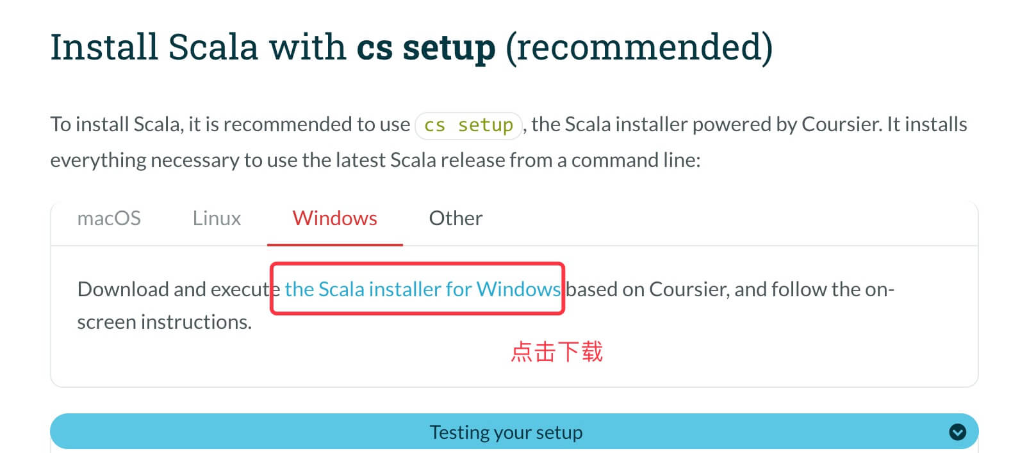
Task: Switch to the macOS tab
Action: [109, 219]
